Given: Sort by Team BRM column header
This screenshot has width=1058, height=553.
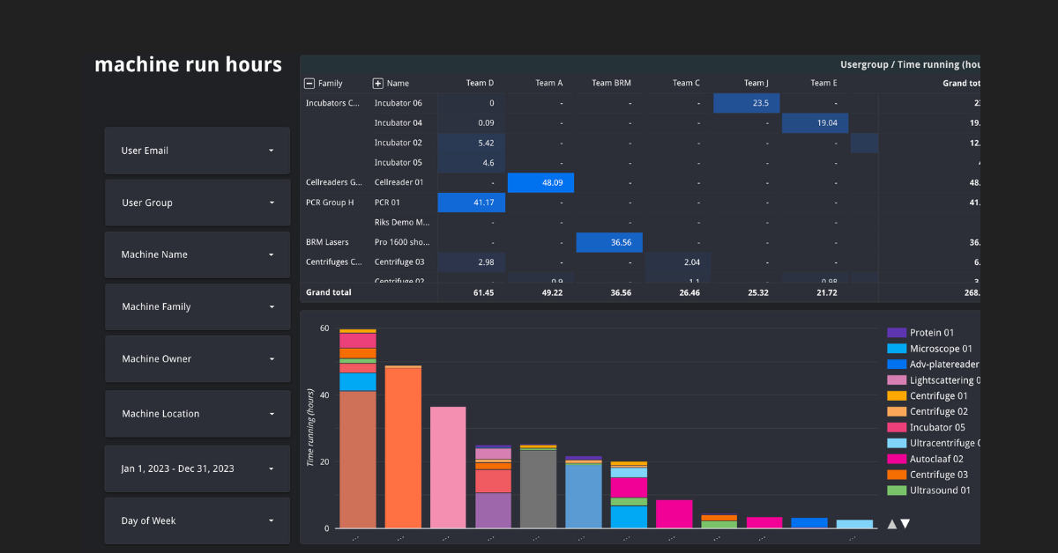Looking at the screenshot, I should 614,84.
